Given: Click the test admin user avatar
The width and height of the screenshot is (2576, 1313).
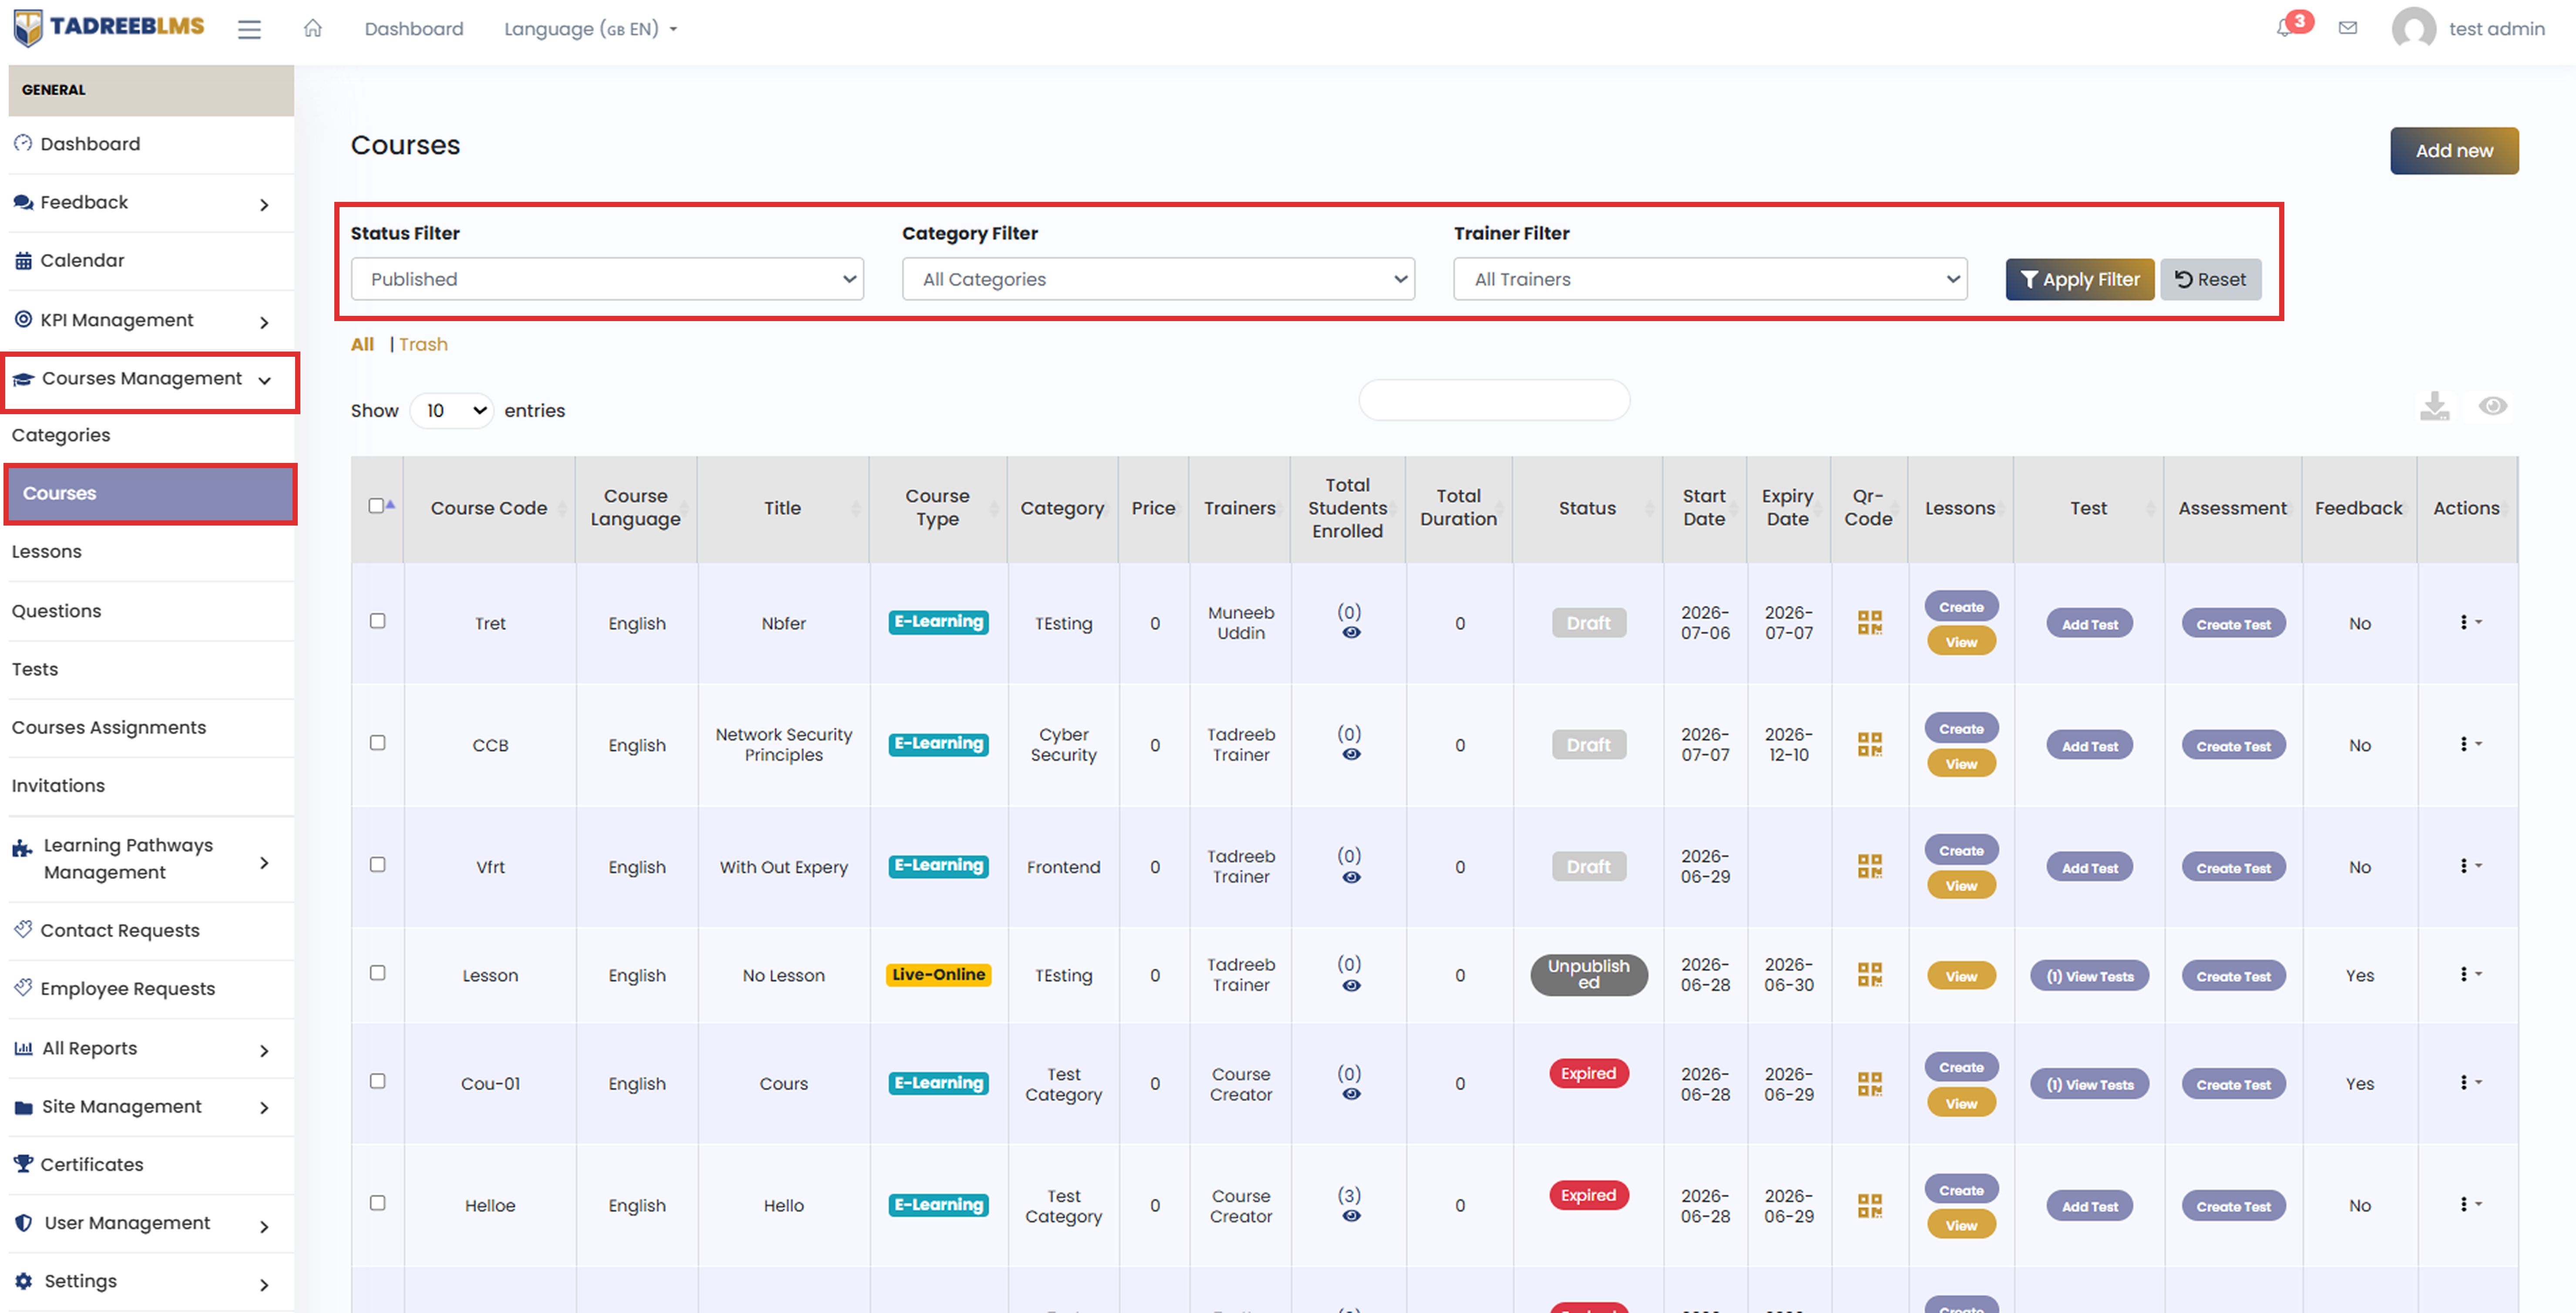Looking at the screenshot, I should (x=2413, y=28).
